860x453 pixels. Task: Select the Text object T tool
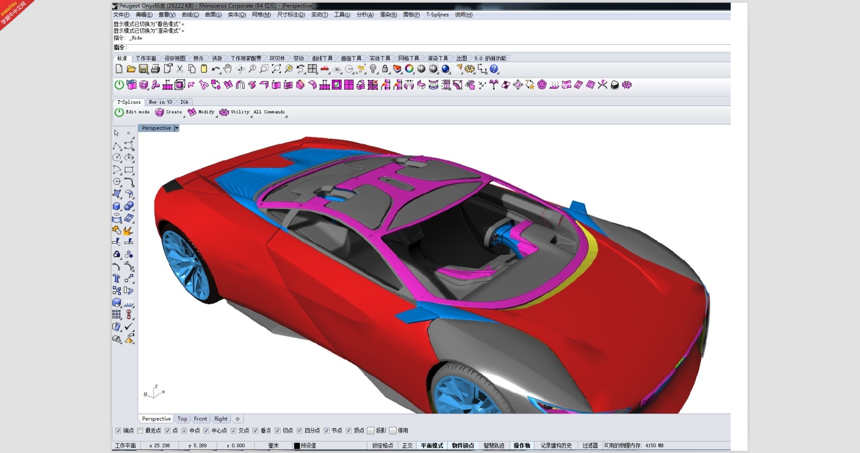(x=116, y=278)
